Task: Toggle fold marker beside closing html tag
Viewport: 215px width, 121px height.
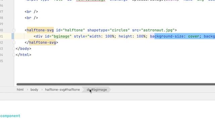Action: [x=14, y=55]
